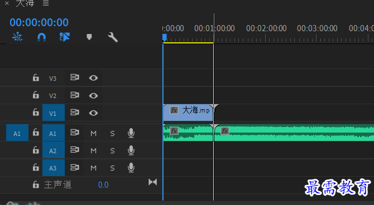Select the 大海.mp video clip on V1
374x205 pixels.
[188, 113]
